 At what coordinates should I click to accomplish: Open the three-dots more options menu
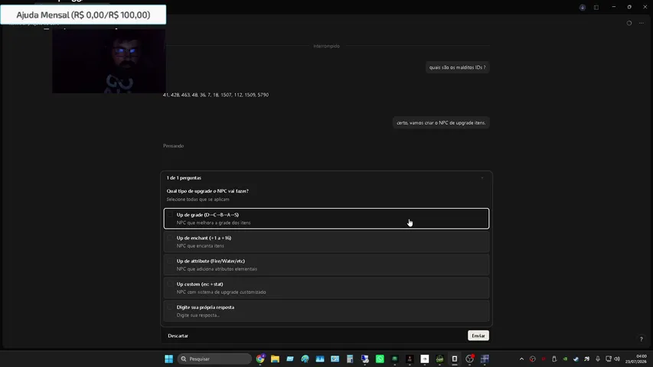pos(642,23)
